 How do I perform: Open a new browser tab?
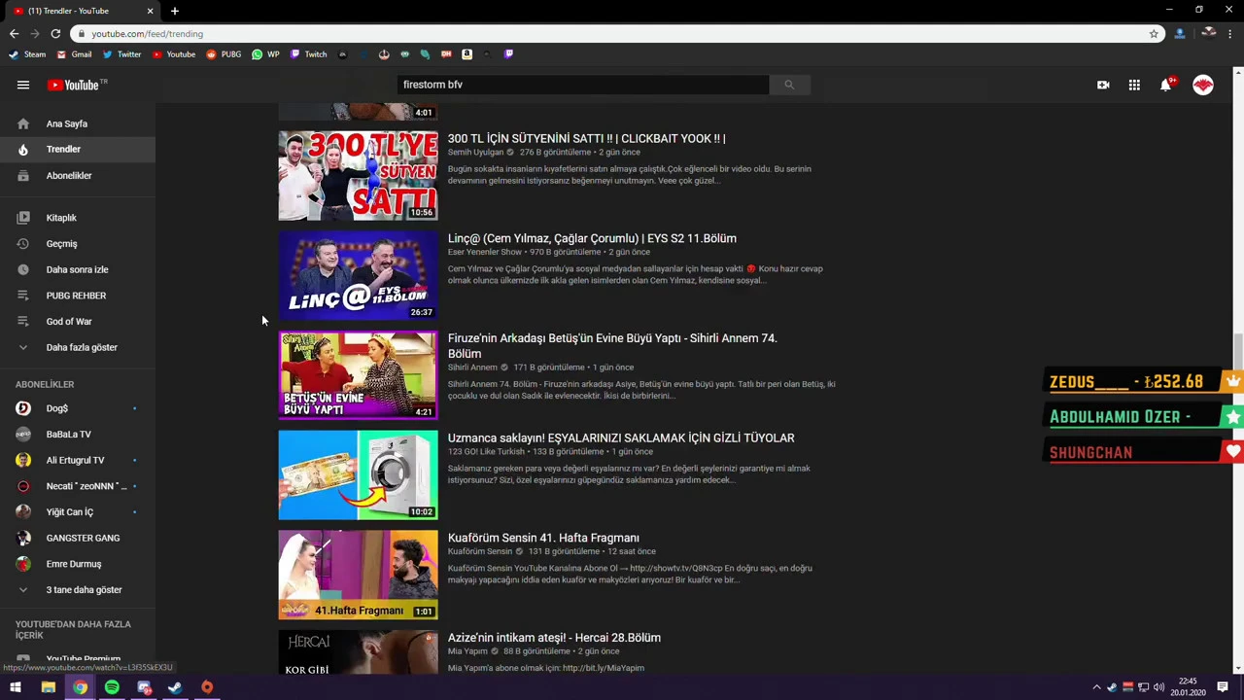tap(175, 11)
